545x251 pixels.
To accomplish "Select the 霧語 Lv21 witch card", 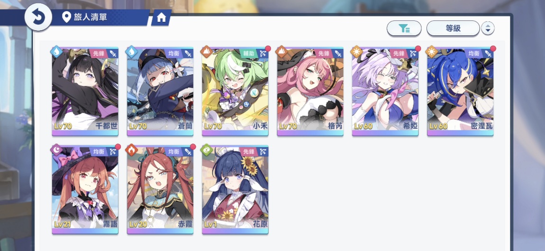I will point(85,190).
